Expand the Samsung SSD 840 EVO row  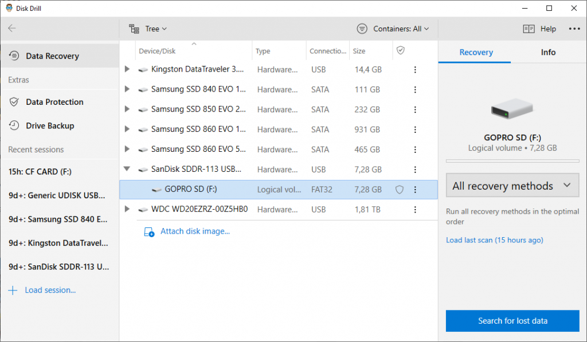pos(127,89)
